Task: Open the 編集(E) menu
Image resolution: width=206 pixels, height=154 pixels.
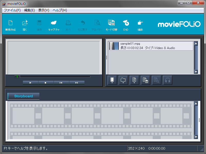Action: [29, 10]
